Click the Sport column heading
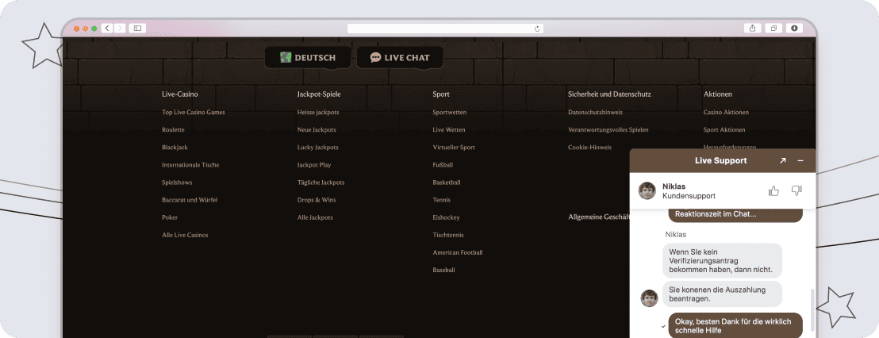The height and width of the screenshot is (338, 879). pos(441,94)
